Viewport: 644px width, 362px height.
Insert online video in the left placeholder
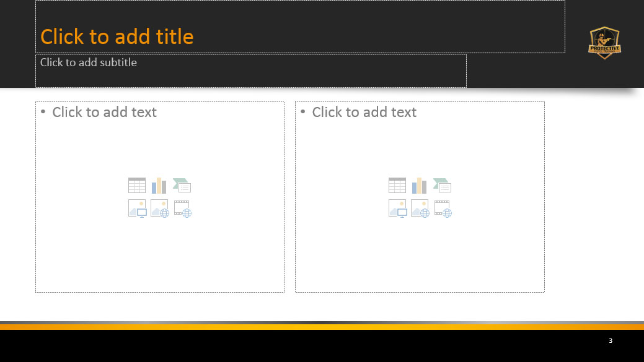[182, 209]
